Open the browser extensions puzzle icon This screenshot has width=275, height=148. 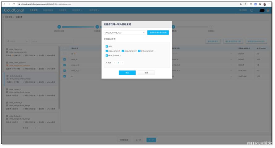click(x=260, y=4)
